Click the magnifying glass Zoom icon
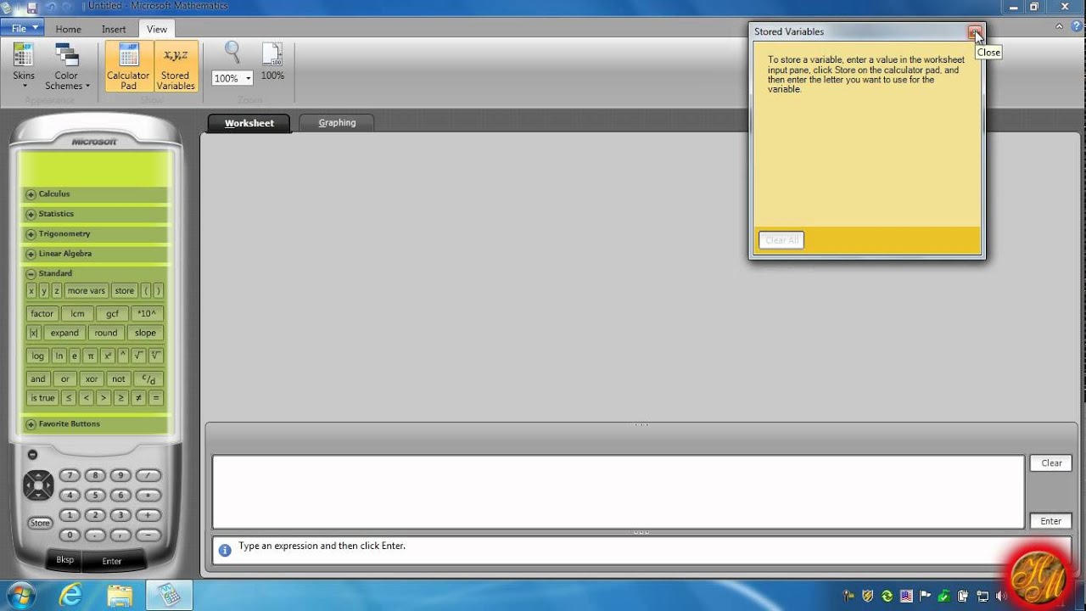 point(232,53)
